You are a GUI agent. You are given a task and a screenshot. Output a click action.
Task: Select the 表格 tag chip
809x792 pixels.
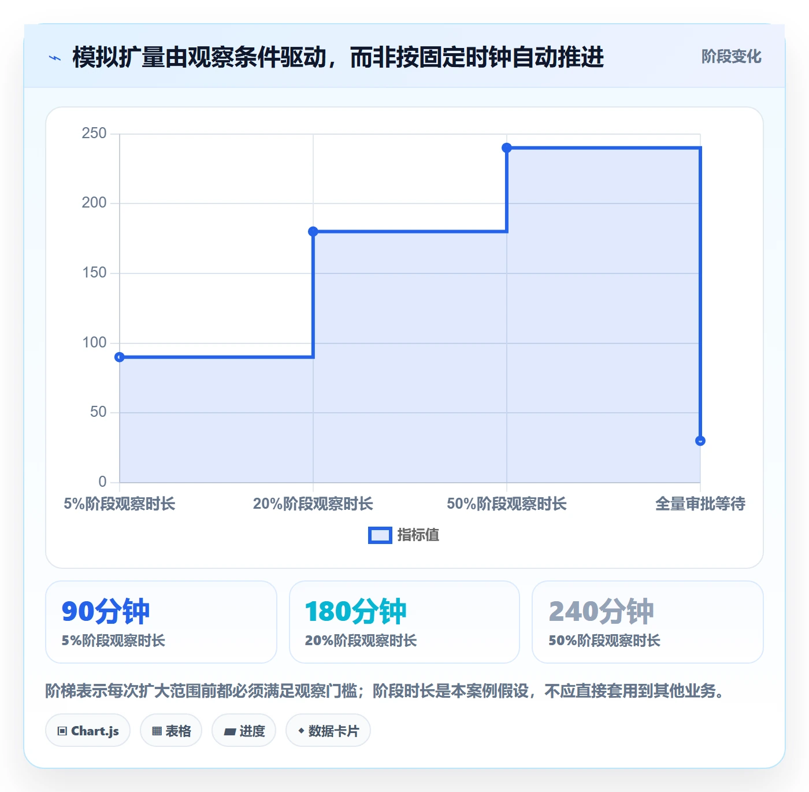point(171,731)
